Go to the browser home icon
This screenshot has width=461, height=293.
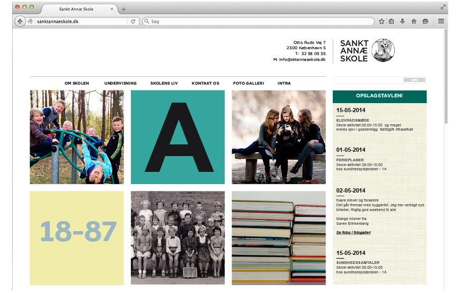tap(414, 22)
